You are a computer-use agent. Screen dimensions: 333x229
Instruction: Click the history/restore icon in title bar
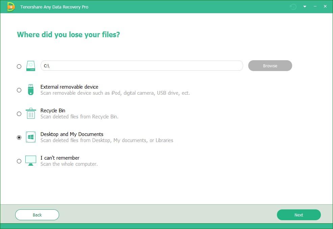pyautogui.click(x=293, y=7)
